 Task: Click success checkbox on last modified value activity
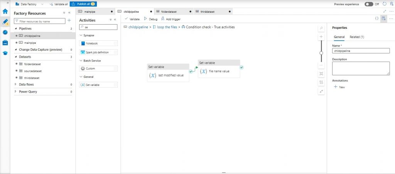[191, 71]
